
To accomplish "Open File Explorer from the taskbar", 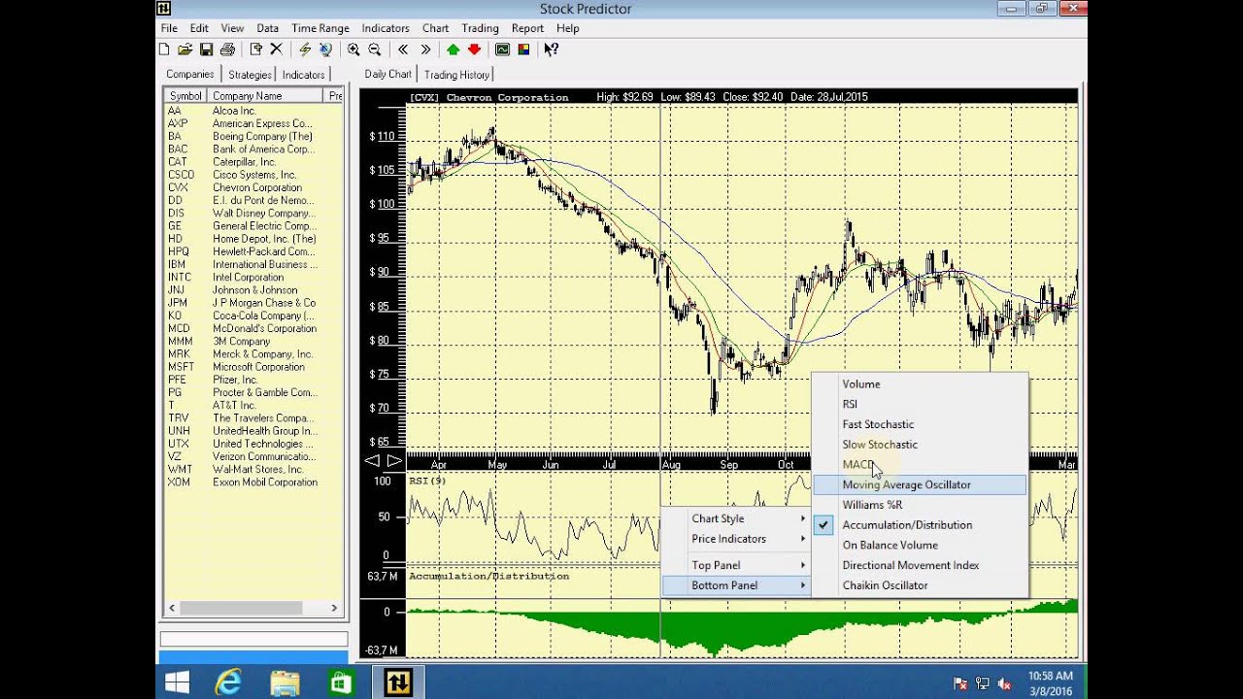I will pos(285,682).
